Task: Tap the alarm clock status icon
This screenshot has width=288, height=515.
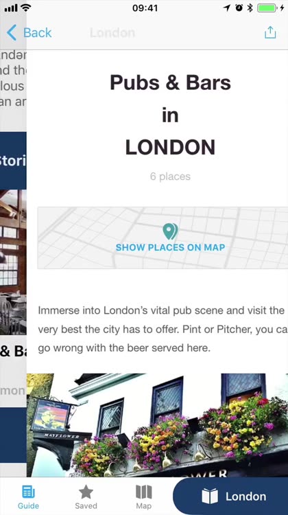Action: coord(239,8)
